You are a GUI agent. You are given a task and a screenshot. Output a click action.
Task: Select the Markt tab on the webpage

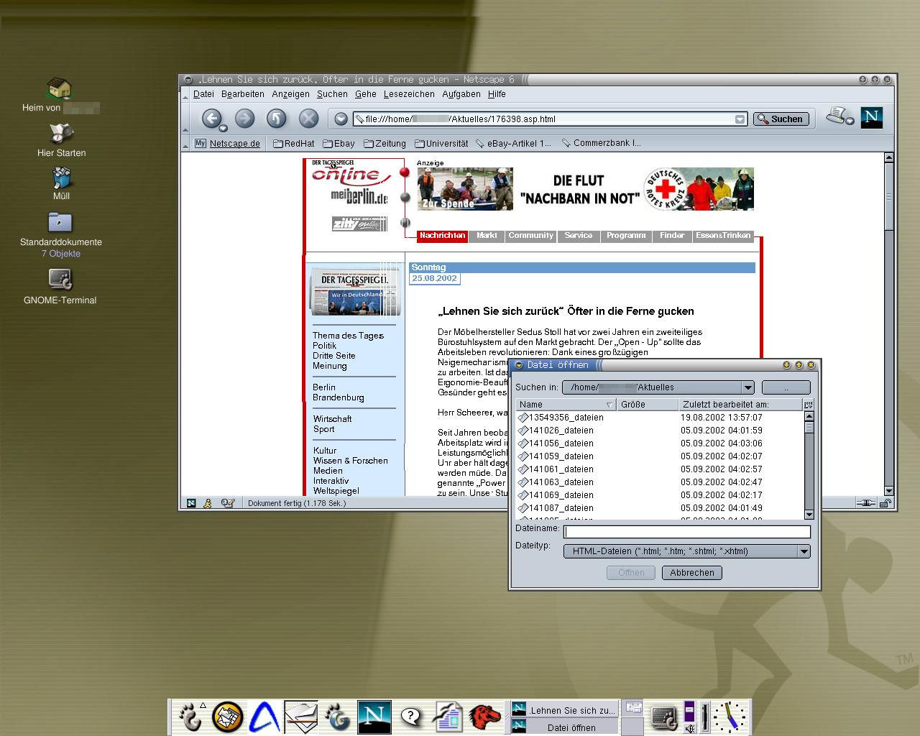[487, 236]
